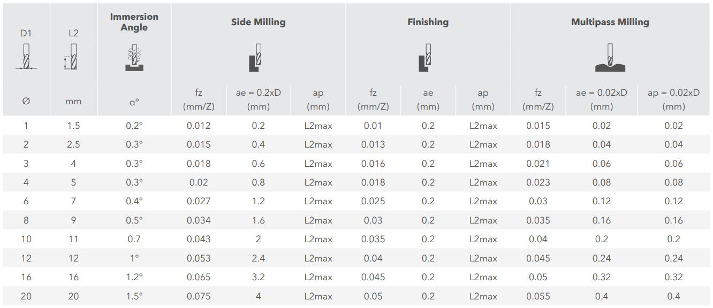713x308 pixels.
Task: Click the 2.5 mm L2 length cell
Action: [73, 144]
